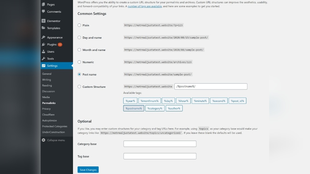Click the Comments bubble icon
The height and width of the screenshot is (174, 310).
point(43,11)
